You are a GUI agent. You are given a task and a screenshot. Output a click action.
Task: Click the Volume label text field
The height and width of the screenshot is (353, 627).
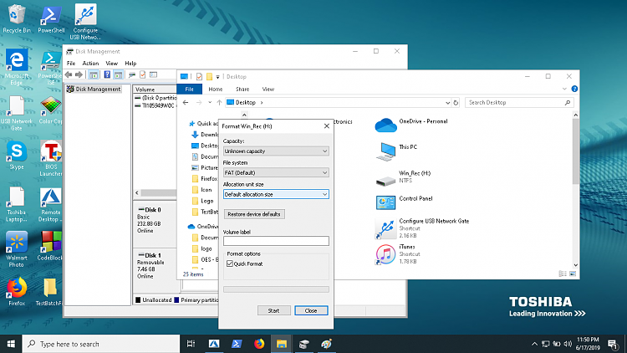pyautogui.click(x=276, y=241)
